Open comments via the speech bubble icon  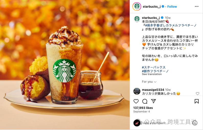coord(145,101)
